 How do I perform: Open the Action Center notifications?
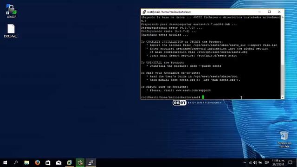coord(290,163)
